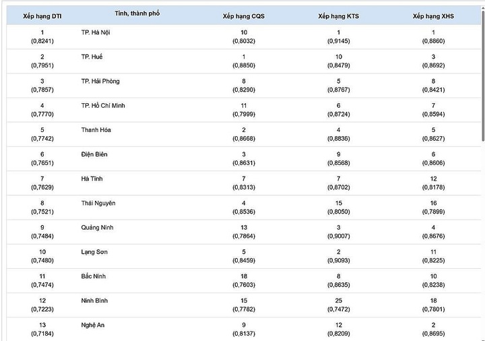Select the Điện Biên province cell
This screenshot has height=341, width=485.
94,154
